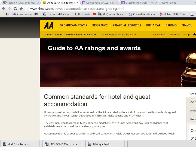Close the 'Posta :: Risultati' tab

[38, 2]
